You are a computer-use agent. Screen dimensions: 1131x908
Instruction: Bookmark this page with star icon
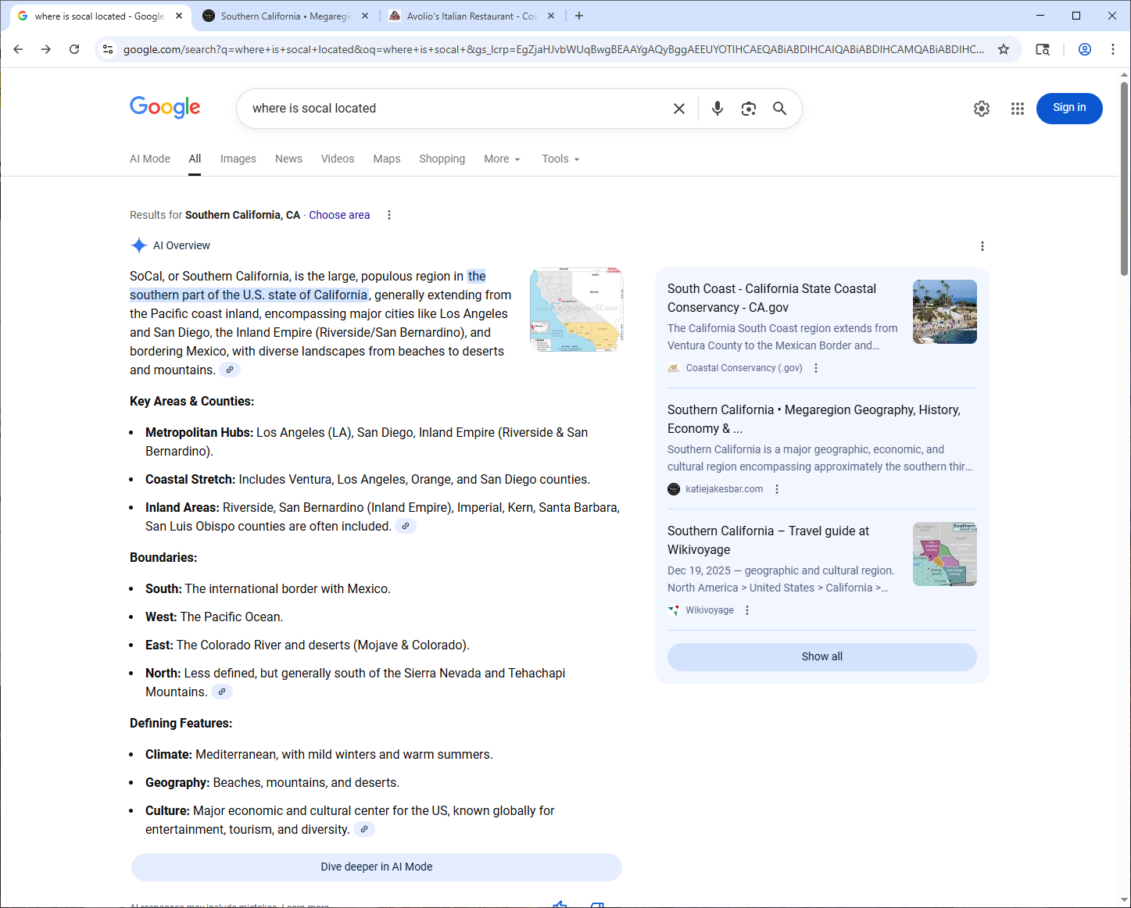coord(1004,49)
